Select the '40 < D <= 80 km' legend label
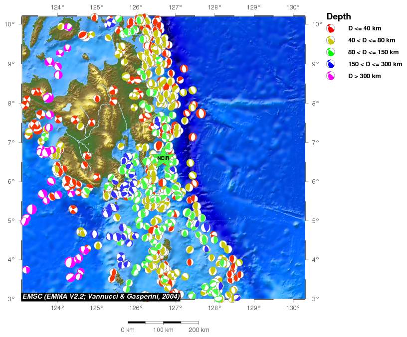This screenshot has width=407, height=337. coord(371,40)
